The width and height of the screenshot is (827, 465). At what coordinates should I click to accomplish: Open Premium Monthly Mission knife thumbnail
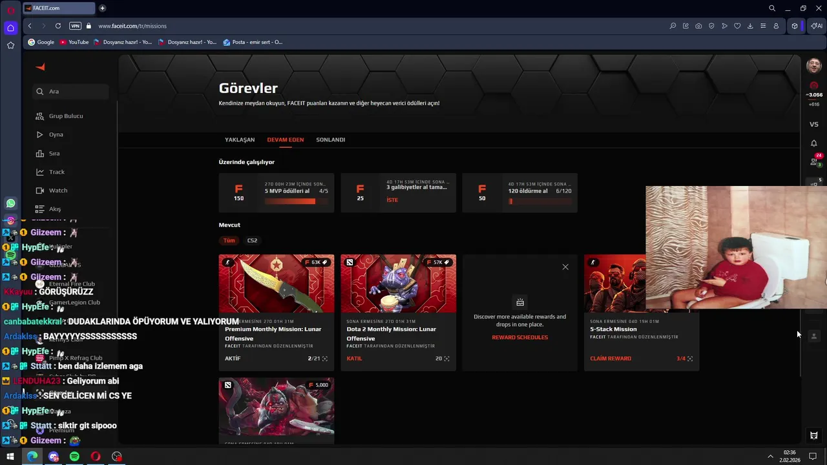(x=277, y=284)
